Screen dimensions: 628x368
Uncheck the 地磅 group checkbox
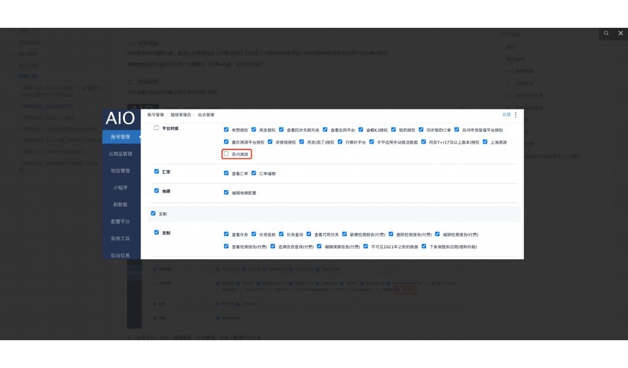(157, 191)
